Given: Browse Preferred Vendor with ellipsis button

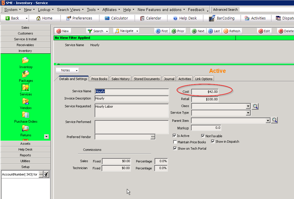Looking at the screenshot, I should 153,137.
